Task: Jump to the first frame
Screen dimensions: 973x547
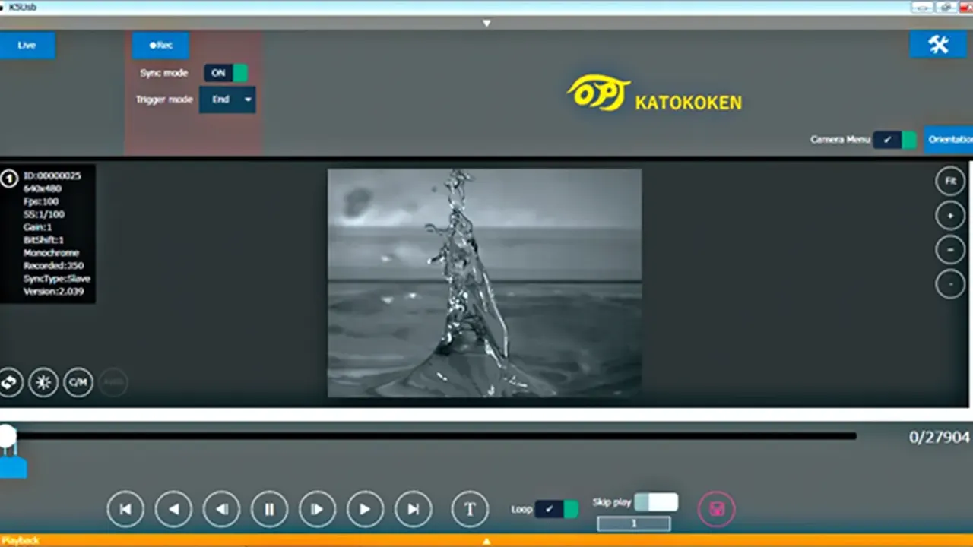Action: tap(126, 509)
